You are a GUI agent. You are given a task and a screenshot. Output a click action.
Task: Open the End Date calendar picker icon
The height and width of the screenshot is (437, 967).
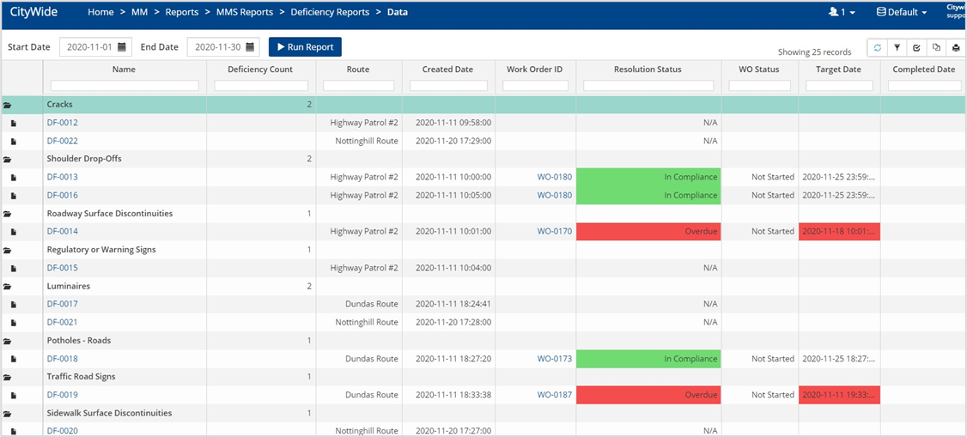[250, 47]
